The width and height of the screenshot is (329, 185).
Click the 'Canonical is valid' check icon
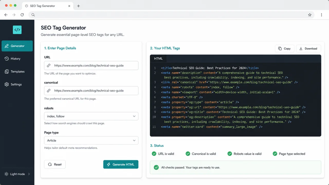(188, 154)
